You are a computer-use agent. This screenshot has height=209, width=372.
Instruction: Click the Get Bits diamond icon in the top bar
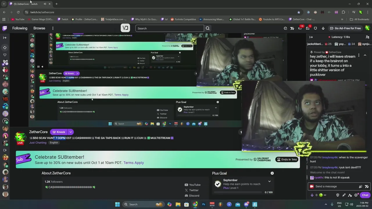pos(323,28)
